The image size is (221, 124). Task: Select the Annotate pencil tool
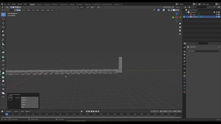click(3, 40)
